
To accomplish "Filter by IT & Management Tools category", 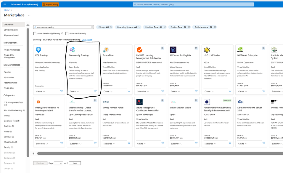I will [x=14, y=103].
